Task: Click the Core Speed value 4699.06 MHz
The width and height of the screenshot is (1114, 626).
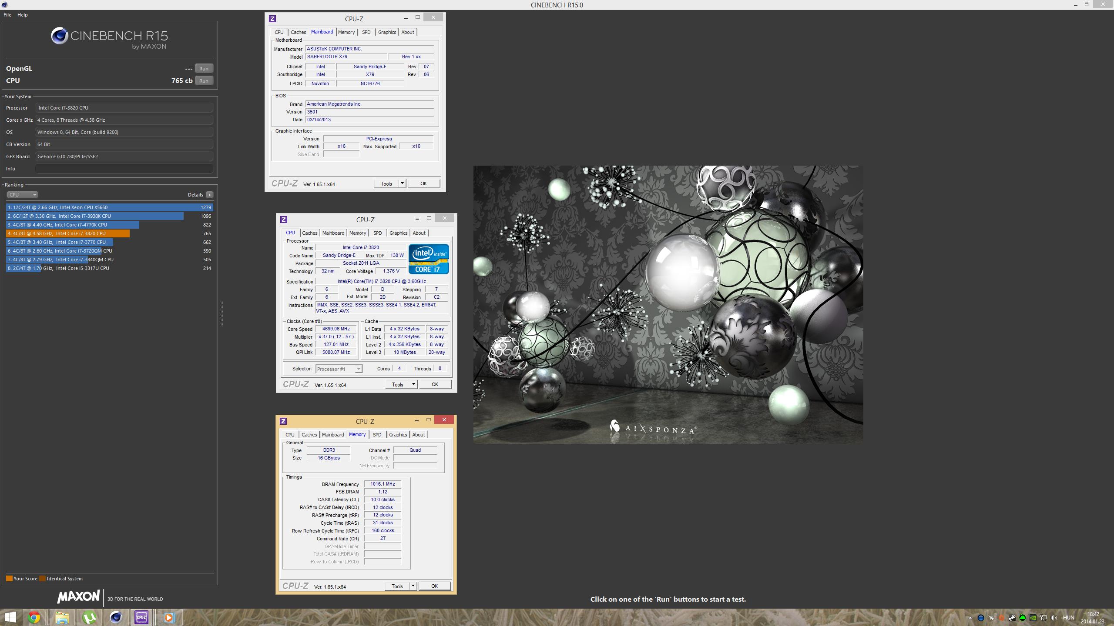Action: click(336, 329)
